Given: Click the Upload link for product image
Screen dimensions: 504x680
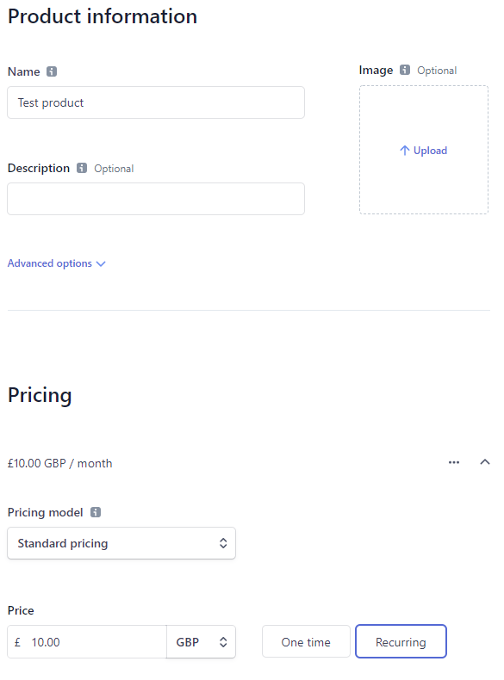Looking at the screenshot, I should [423, 151].
